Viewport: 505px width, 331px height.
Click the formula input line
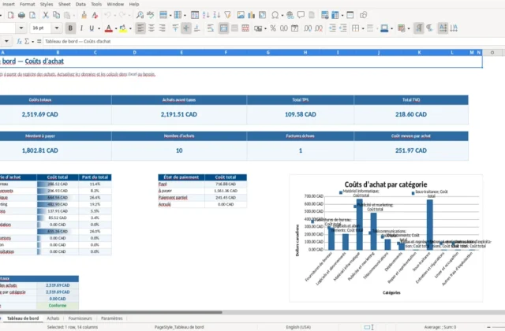(274, 41)
